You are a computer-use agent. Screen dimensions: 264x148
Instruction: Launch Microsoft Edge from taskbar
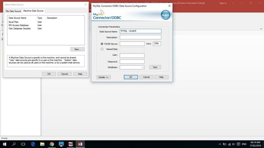coord(33,144)
